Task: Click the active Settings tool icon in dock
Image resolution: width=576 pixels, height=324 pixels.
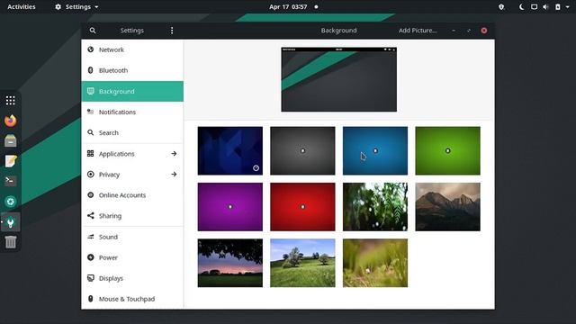Action: pos(10,222)
